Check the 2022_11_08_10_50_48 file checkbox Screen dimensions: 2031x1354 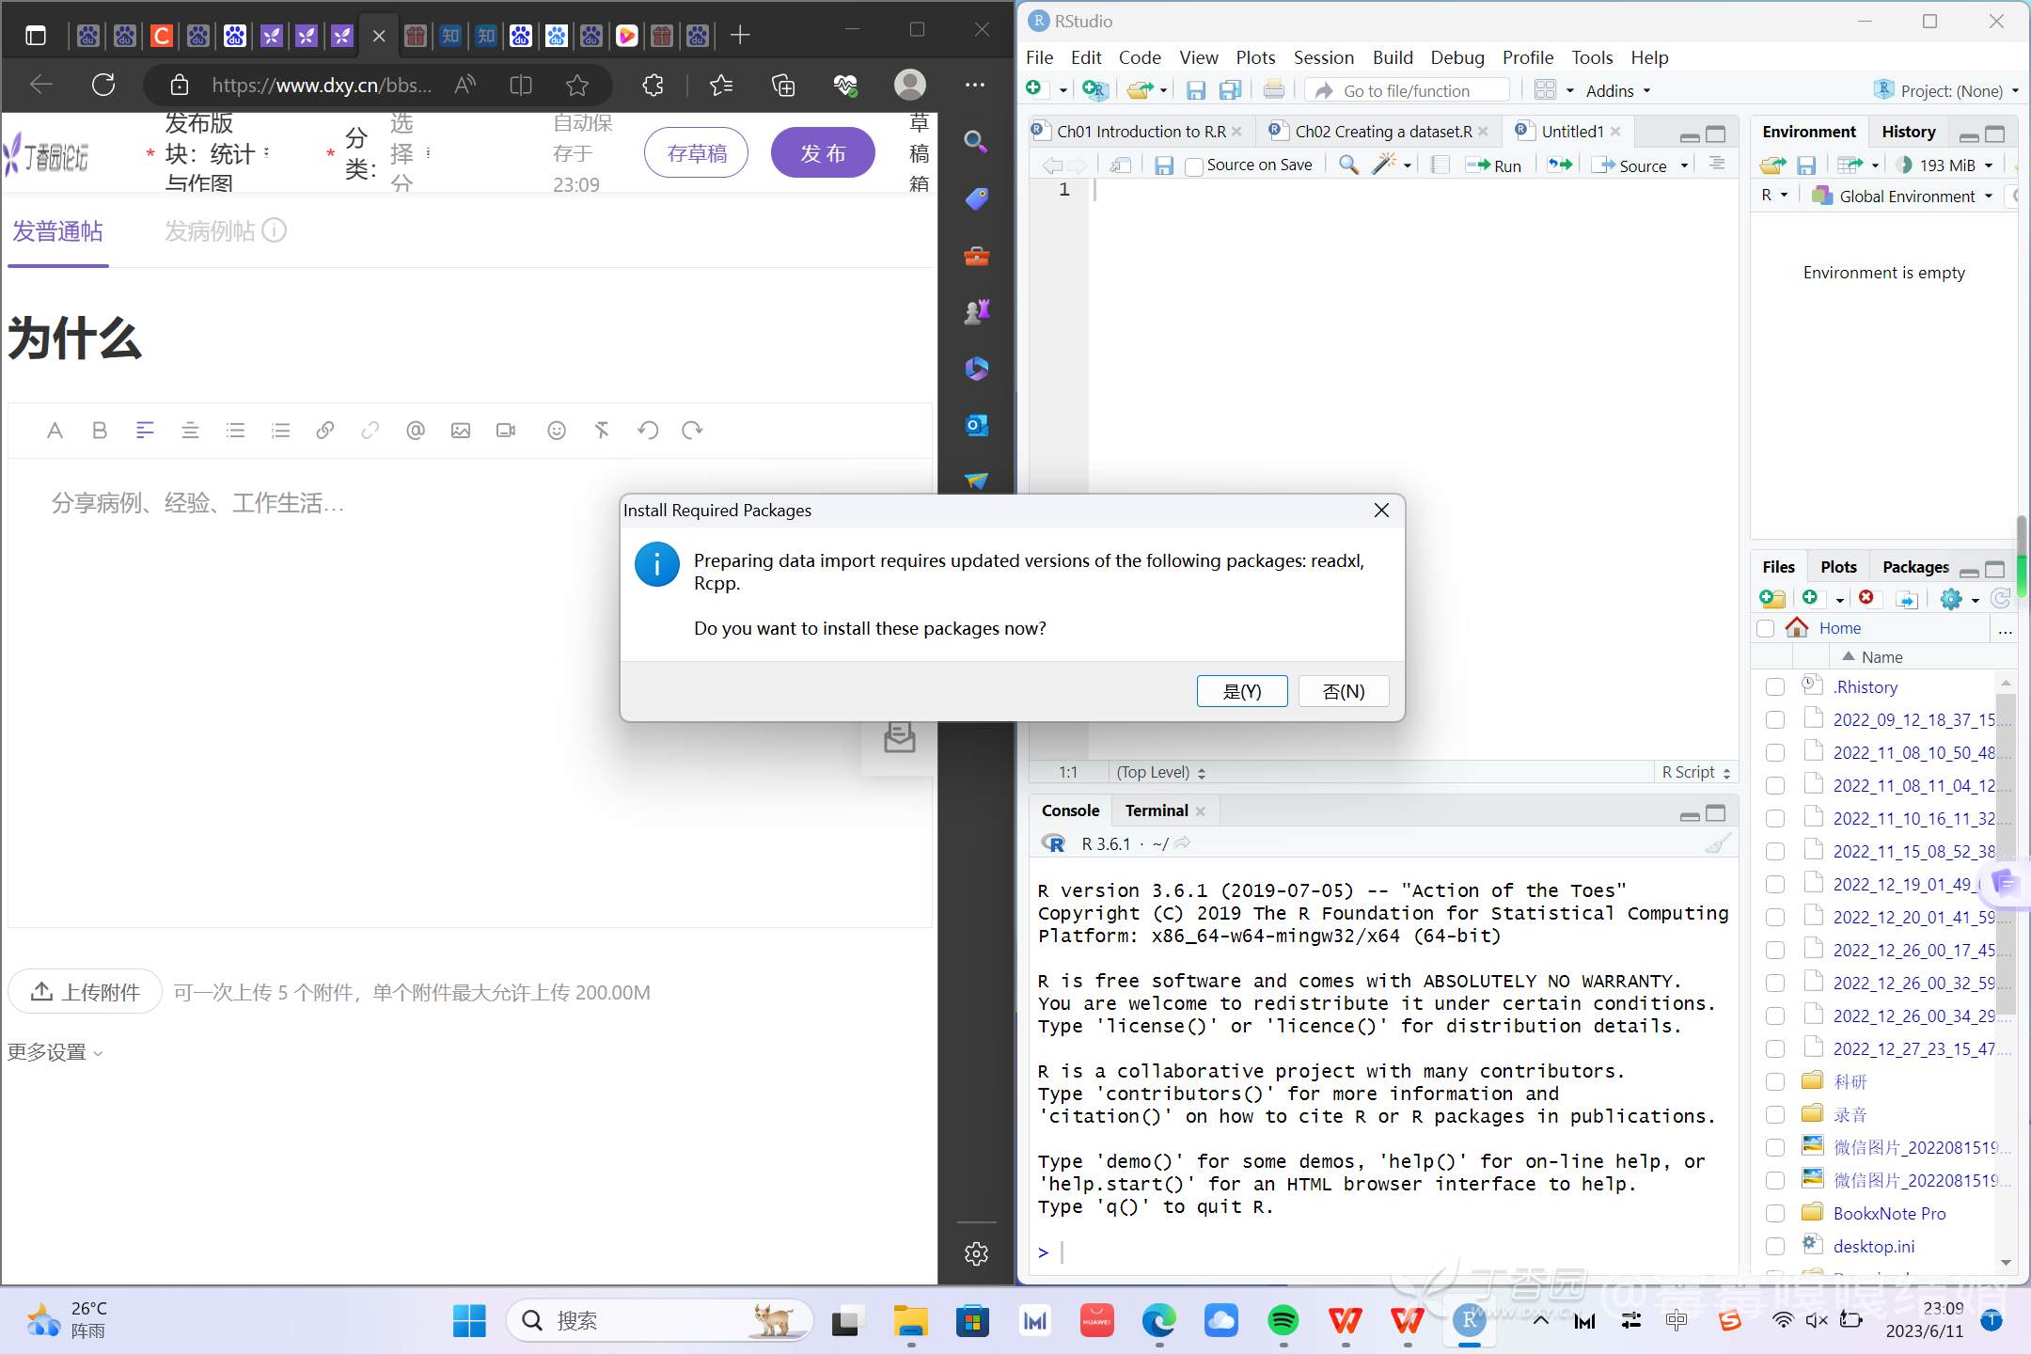pyautogui.click(x=1775, y=753)
